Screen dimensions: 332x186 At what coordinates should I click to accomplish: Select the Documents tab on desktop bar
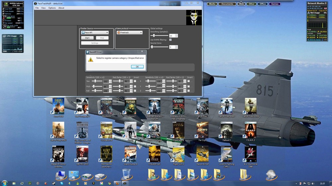click(227, 4)
